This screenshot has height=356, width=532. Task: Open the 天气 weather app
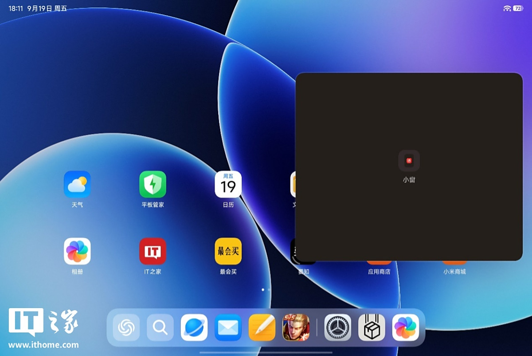coord(77,184)
